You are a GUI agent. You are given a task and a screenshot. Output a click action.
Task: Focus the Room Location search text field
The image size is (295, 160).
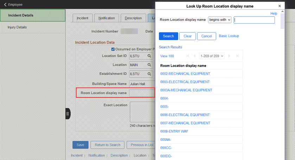click(x=254, y=20)
